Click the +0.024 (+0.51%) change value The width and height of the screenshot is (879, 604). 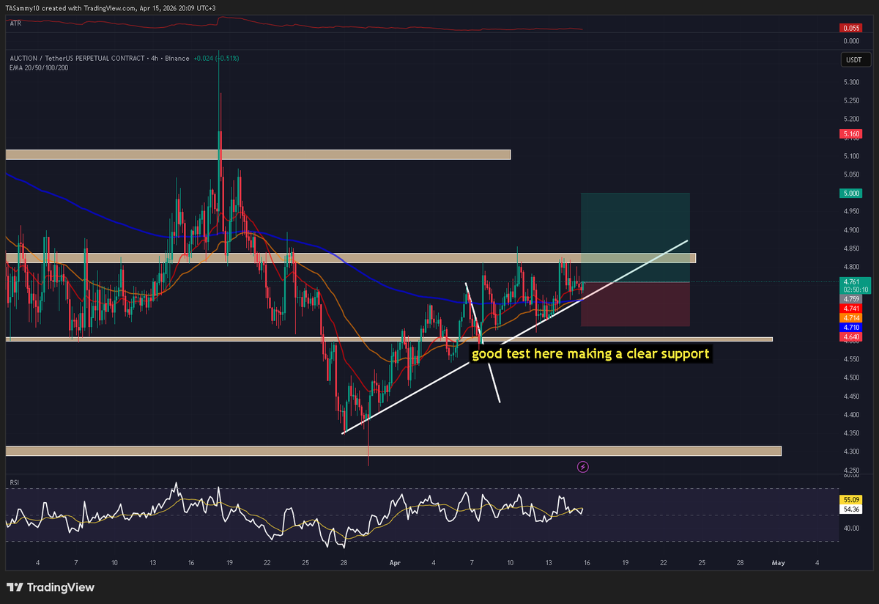coord(216,58)
